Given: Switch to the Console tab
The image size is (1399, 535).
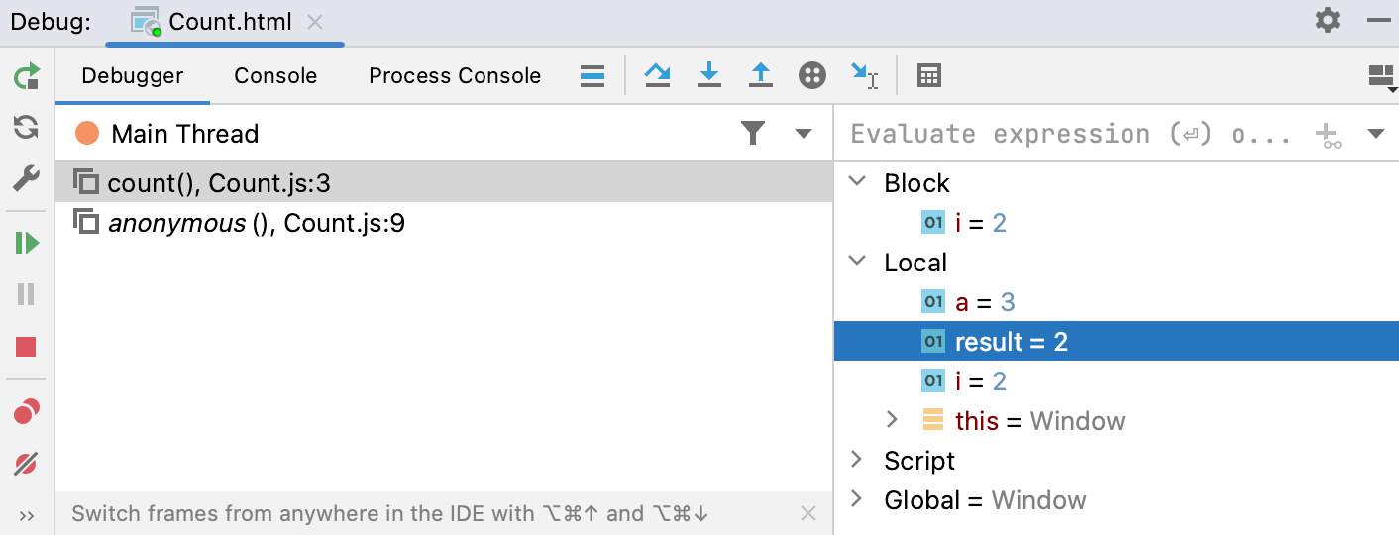Looking at the screenshot, I should tap(275, 76).
